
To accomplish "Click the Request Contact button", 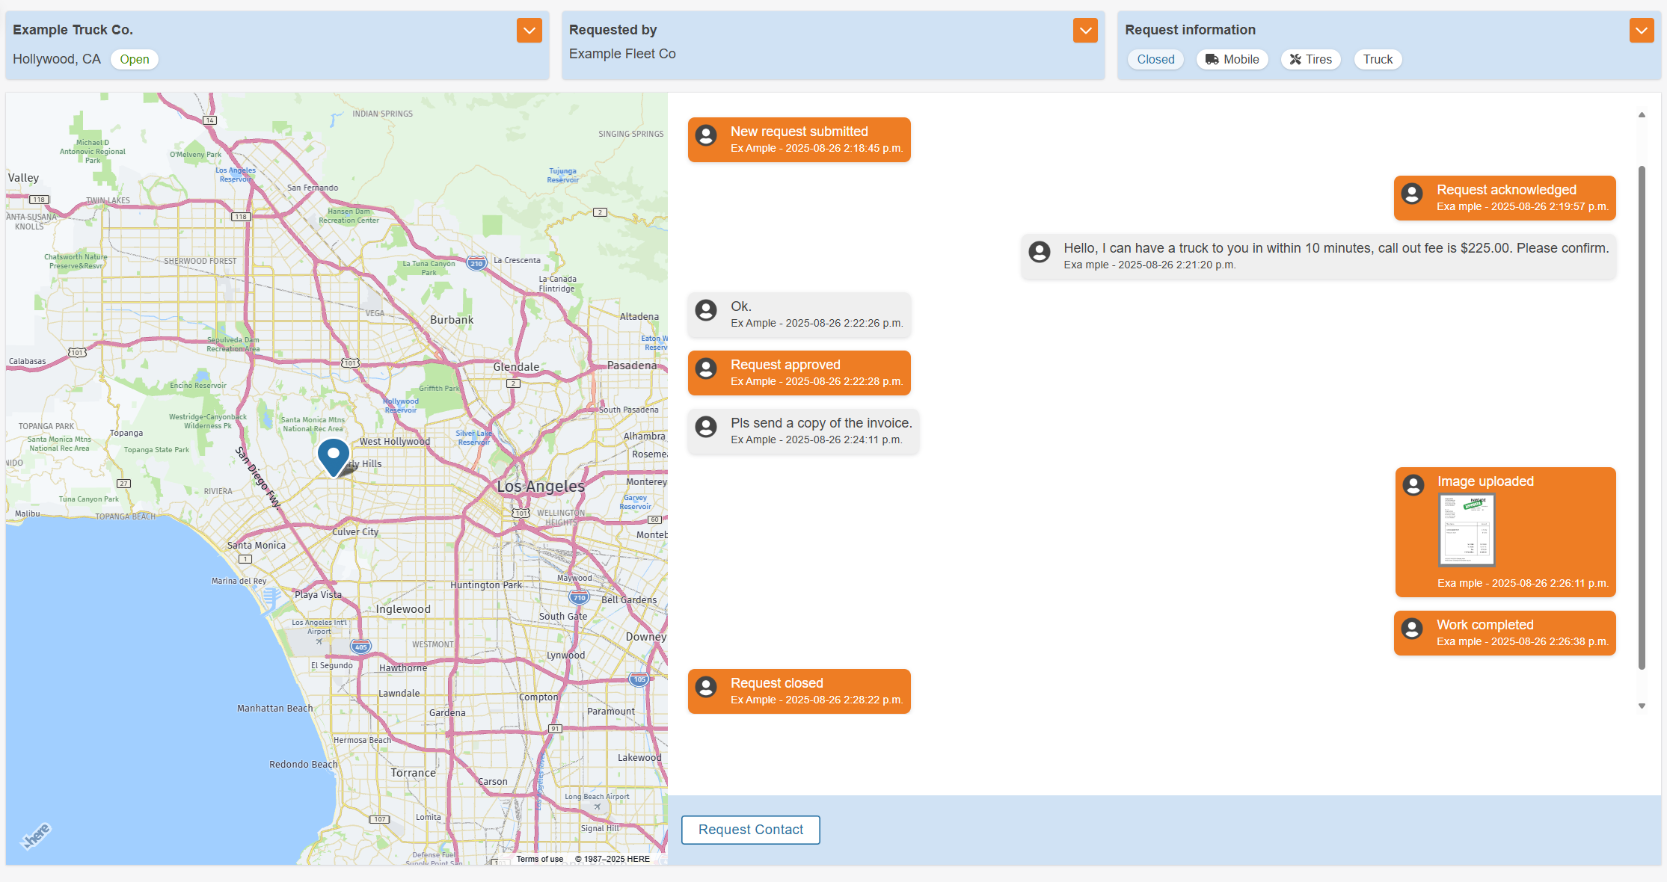I will pyautogui.click(x=750, y=830).
